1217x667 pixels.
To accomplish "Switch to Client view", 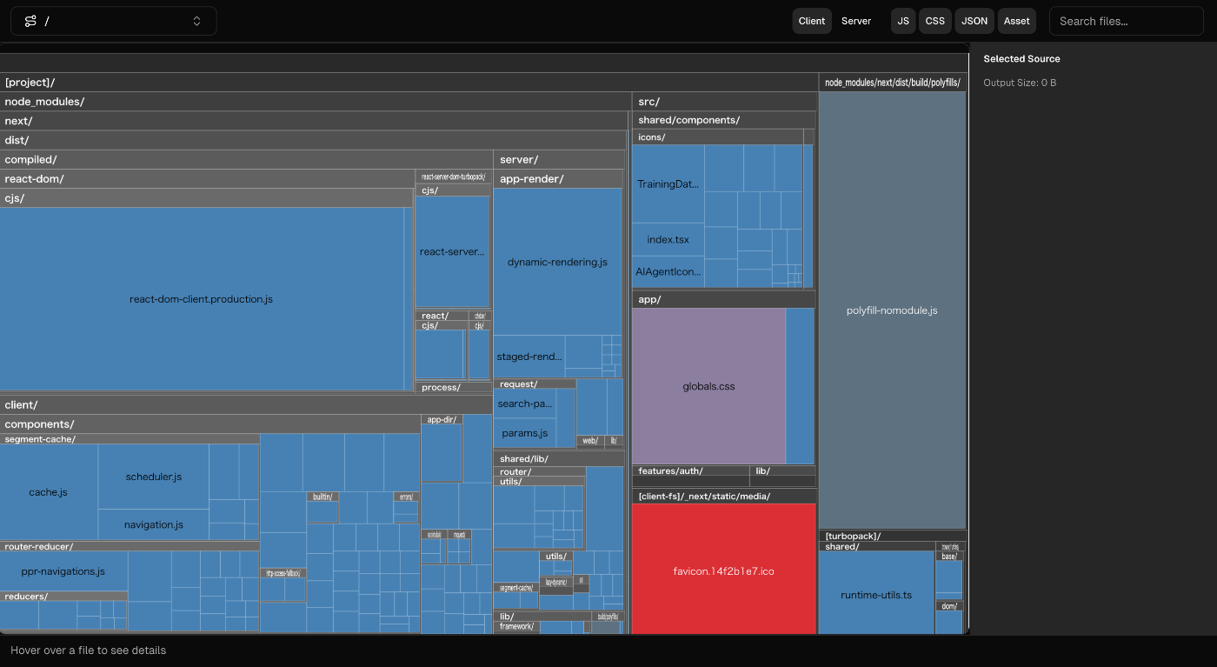I will [812, 21].
